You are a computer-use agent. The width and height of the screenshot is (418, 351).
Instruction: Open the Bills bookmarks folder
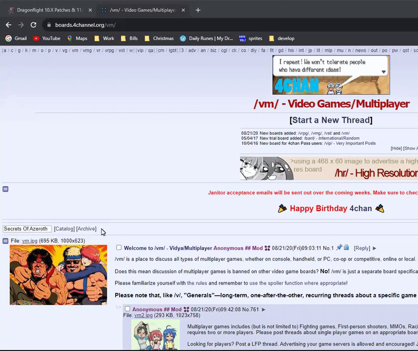(129, 39)
